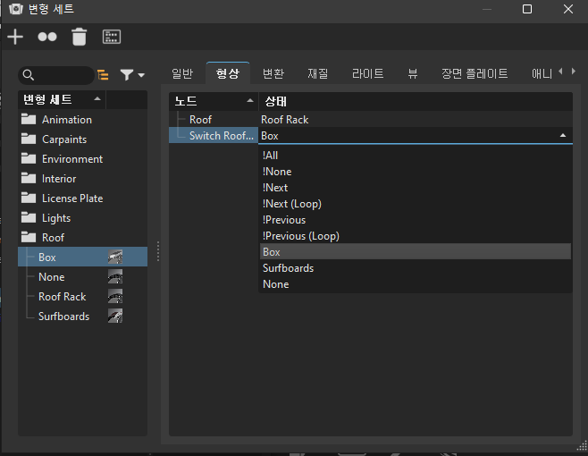Choose highlighted Box option in dropdown list
The image size is (588, 456).
pyautogui.click(x=416, y=252)
